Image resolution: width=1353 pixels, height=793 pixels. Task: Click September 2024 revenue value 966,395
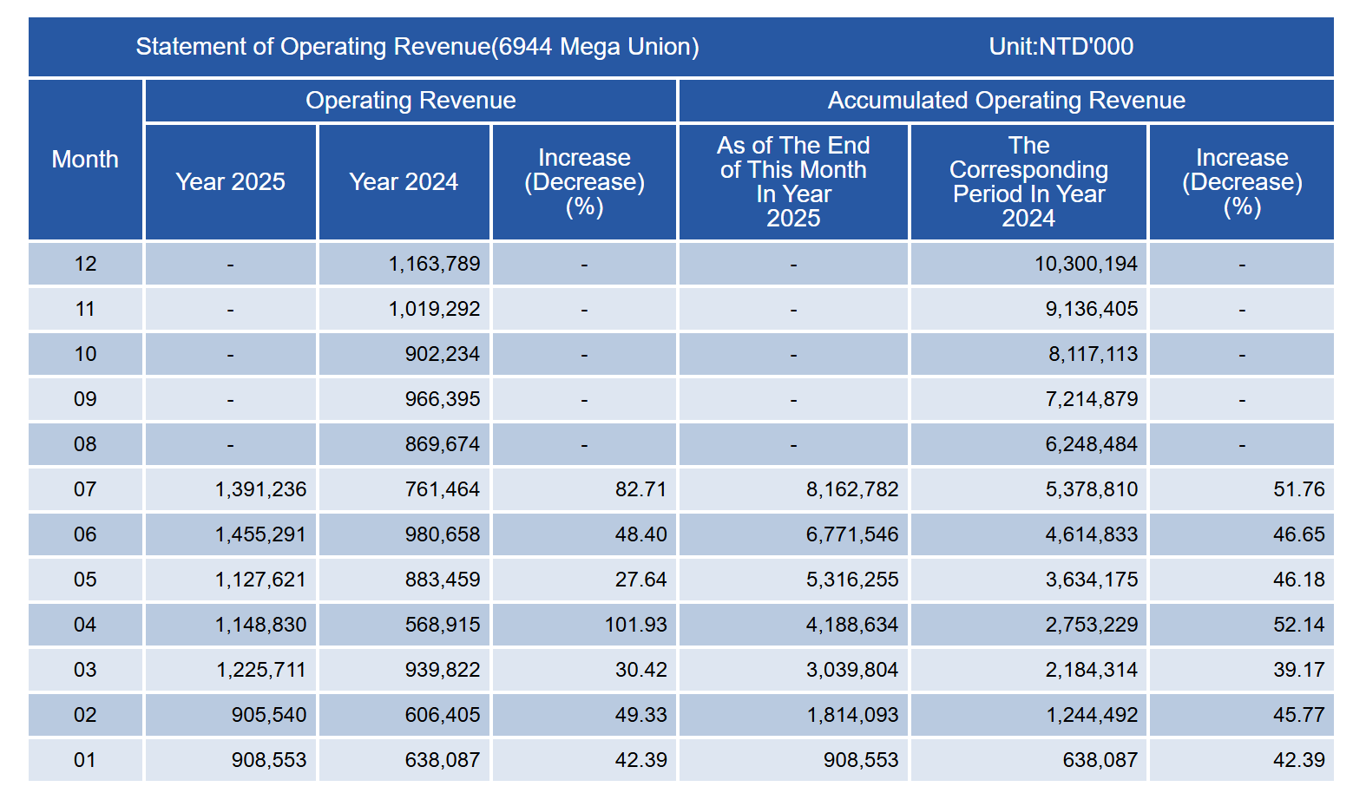click(443, 399)
